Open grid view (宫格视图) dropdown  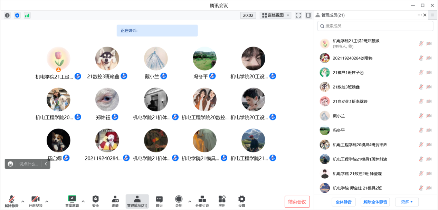coord(275,15)
